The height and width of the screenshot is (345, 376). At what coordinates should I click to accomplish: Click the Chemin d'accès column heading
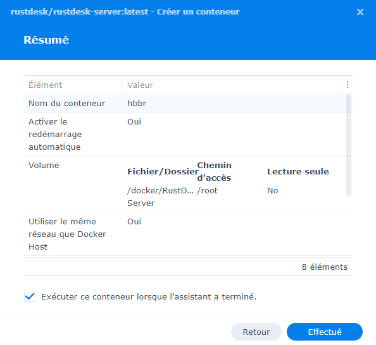click(214, 171)
